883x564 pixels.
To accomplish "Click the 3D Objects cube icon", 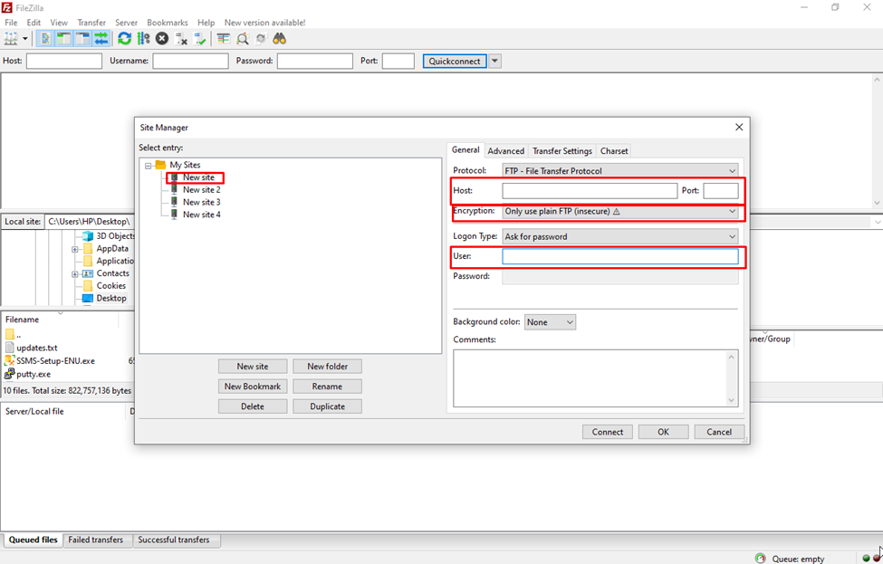I will (88, 236).
